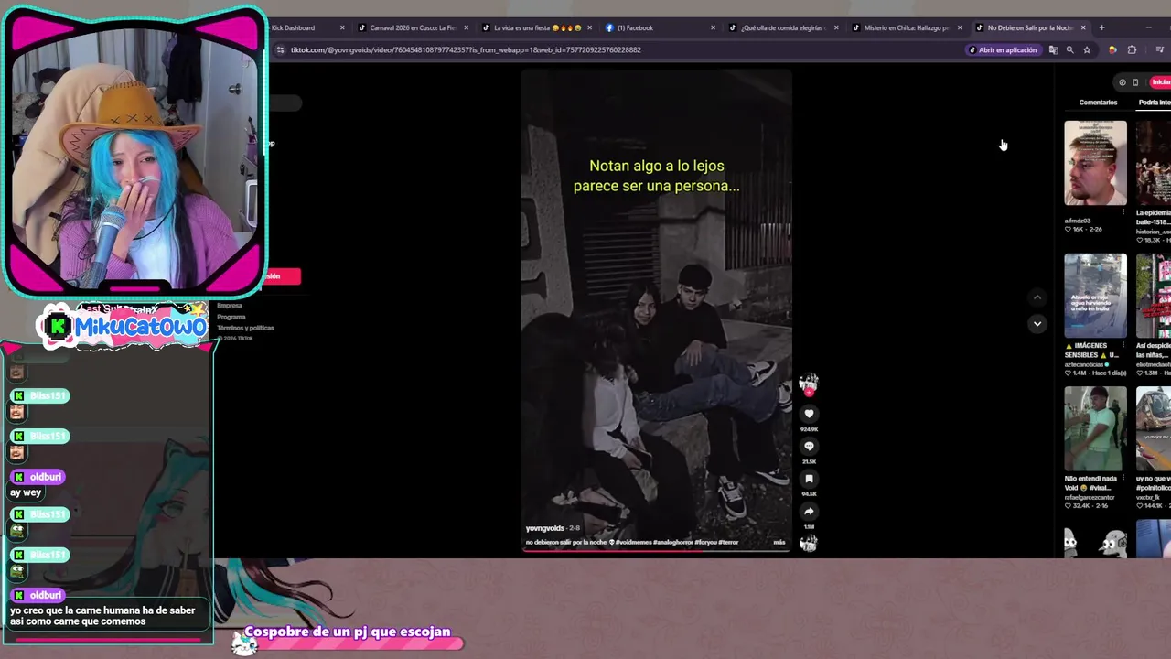Switch to ¿Qué olla de comida elegirías tab

point(784,27)
